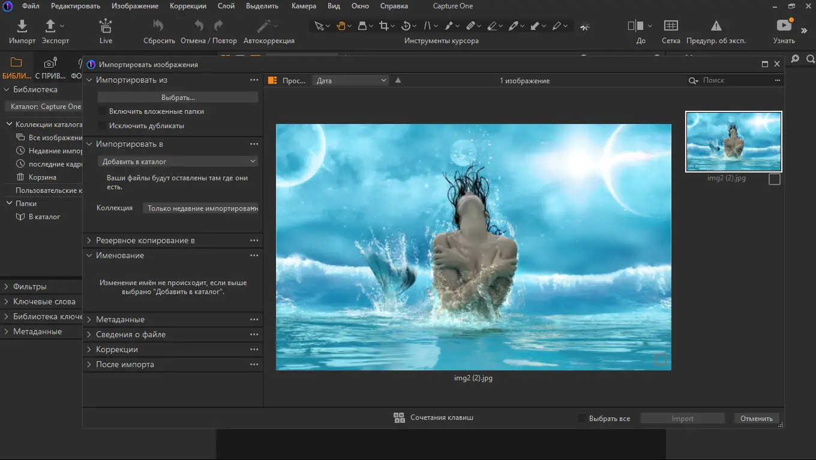Click the Import icon in toolbar
The height and width of the screenshot is (460, 816).
click(22, 26)
